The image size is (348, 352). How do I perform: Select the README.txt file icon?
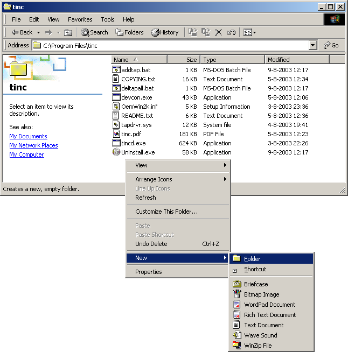pyautogui.click(x=115, y=116)
